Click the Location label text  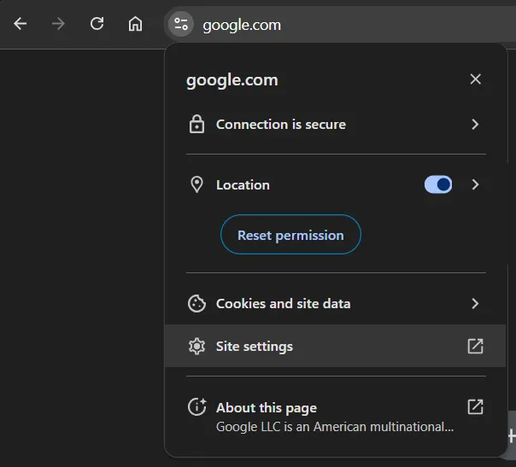coord(243,184)
